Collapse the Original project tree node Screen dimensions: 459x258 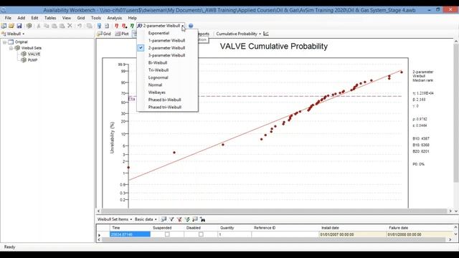(x=5, y=42)
